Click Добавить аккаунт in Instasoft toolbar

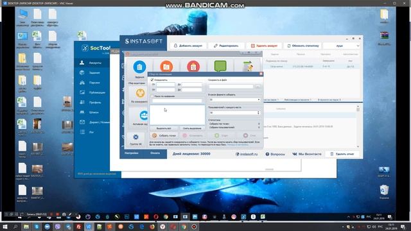[188, 46]
